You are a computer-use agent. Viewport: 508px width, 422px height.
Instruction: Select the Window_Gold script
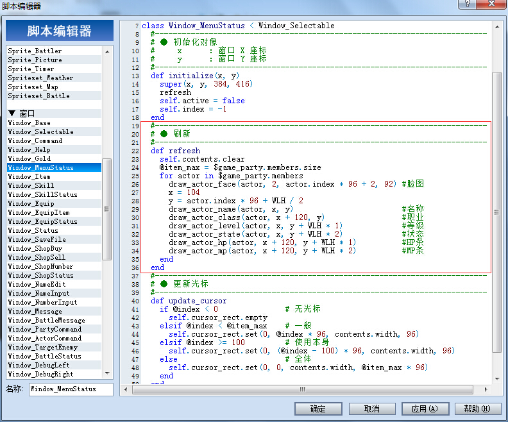pos(54,158)
